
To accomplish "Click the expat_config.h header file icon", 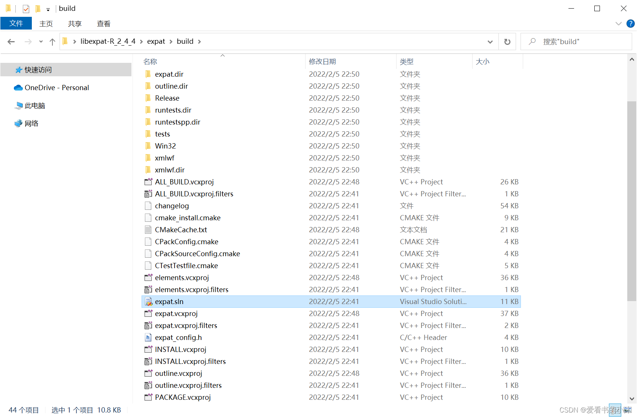I will [148, 337].
